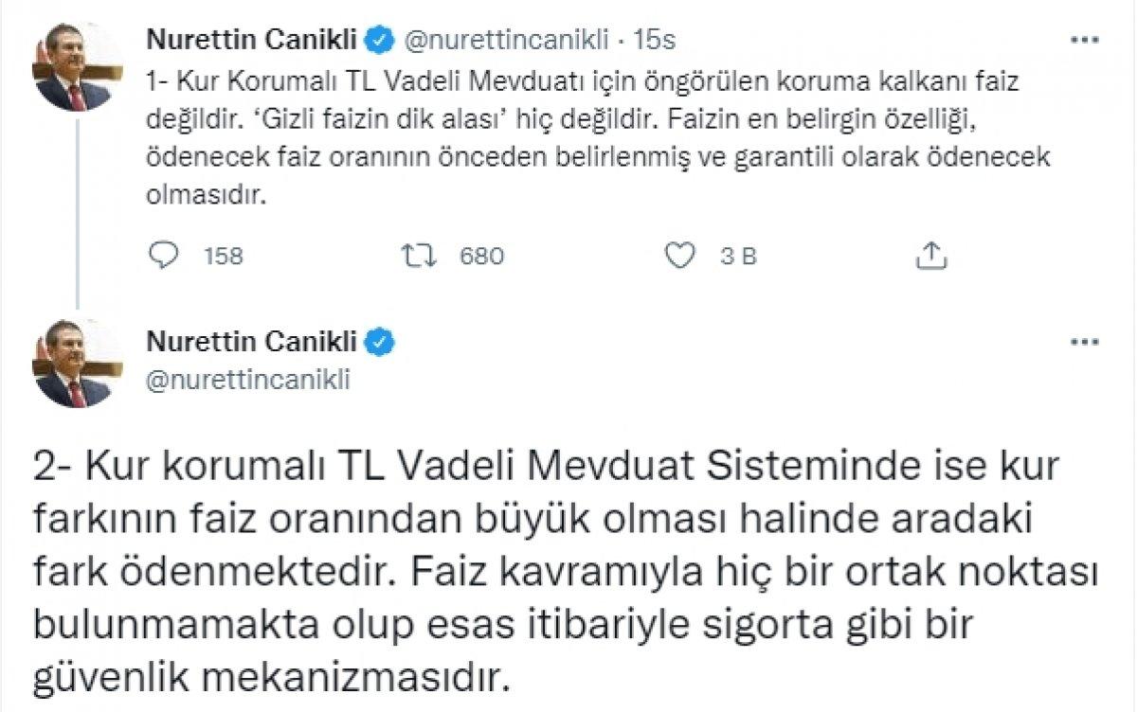Viewport: 1137px width, 712px height.
Task: Click the like heart icon showing 3 B
Action: pyautogui.click(x=680, y=254)
